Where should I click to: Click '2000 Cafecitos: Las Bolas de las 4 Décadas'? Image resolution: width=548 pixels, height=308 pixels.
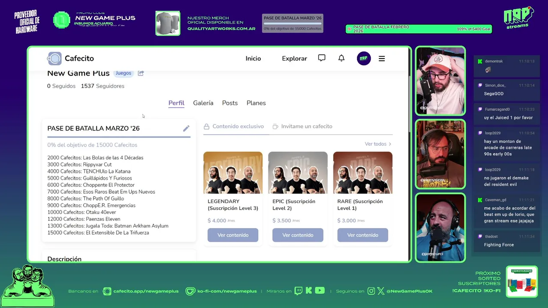click(x=95, y=158)
